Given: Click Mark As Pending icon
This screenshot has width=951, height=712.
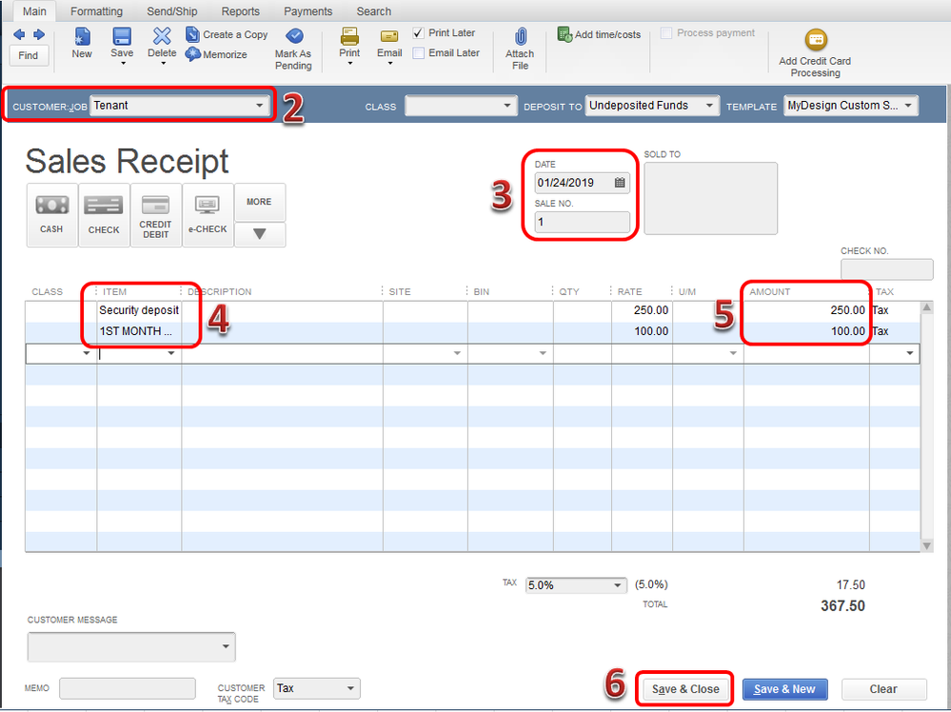Looking at the screenshot, I should pyautogui.click(x=293, y=36).
